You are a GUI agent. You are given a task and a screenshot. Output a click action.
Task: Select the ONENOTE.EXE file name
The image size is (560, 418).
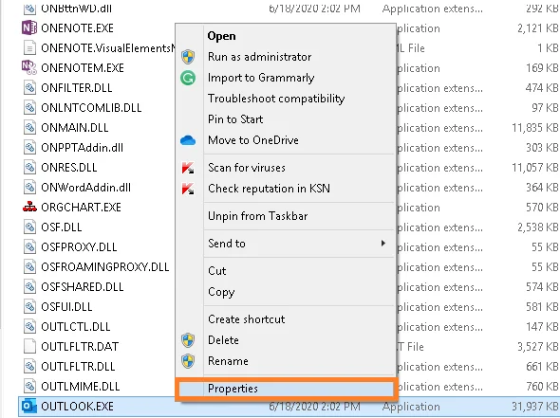(77, 28)
